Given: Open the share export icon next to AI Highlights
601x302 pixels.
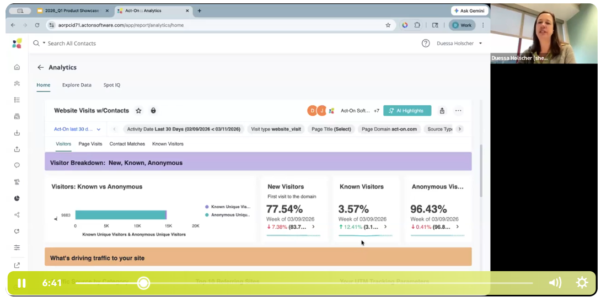Looking at the screenshot, I should (442, 111).
